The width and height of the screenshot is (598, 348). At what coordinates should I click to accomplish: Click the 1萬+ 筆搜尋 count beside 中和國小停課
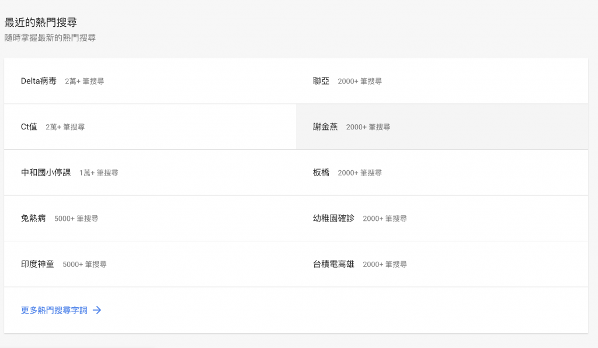(99, 173)
